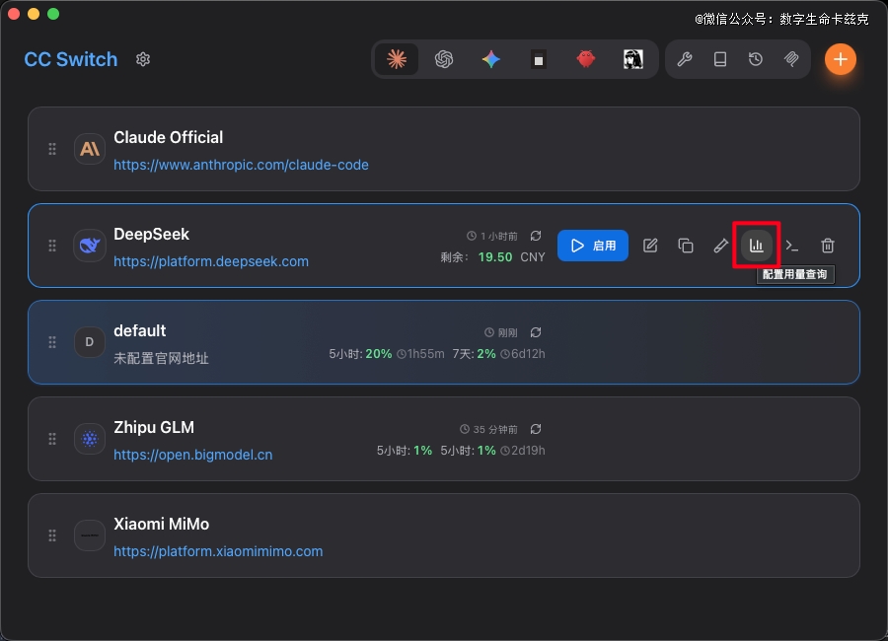888x641 pixels.
Task: Duplicate the DeepSeek provider
Action: tap(686, 246)
